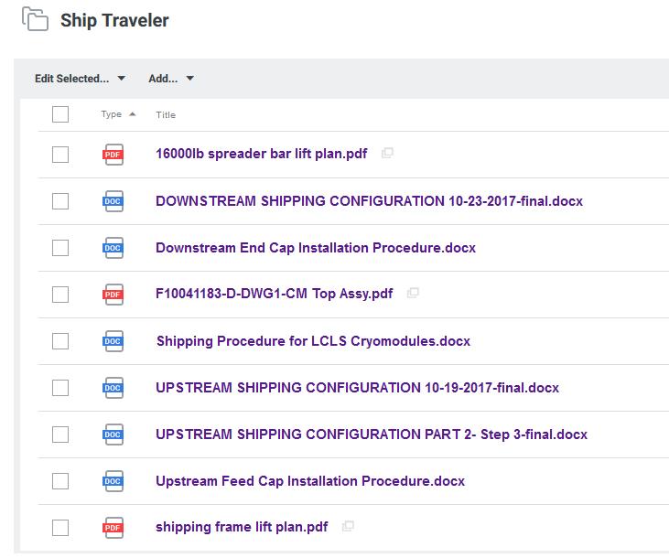Viewport: 669px width, 558px height.
Task: Open preview icon beside shipping frame lift plan
Action: pyautogui.click(x=348, y=527)
